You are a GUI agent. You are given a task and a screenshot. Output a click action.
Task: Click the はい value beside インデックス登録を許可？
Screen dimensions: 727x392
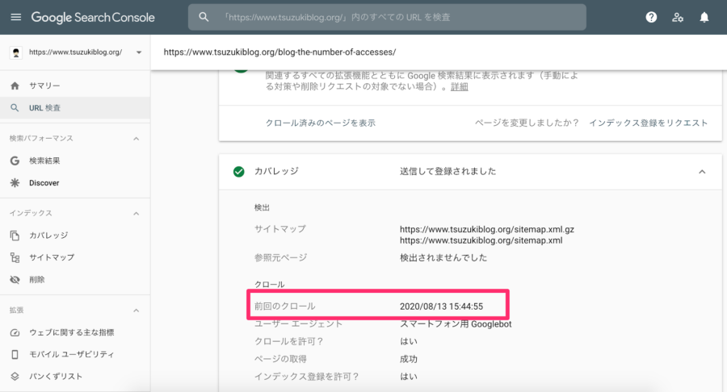pyautogui.click(x=409, y=377)
